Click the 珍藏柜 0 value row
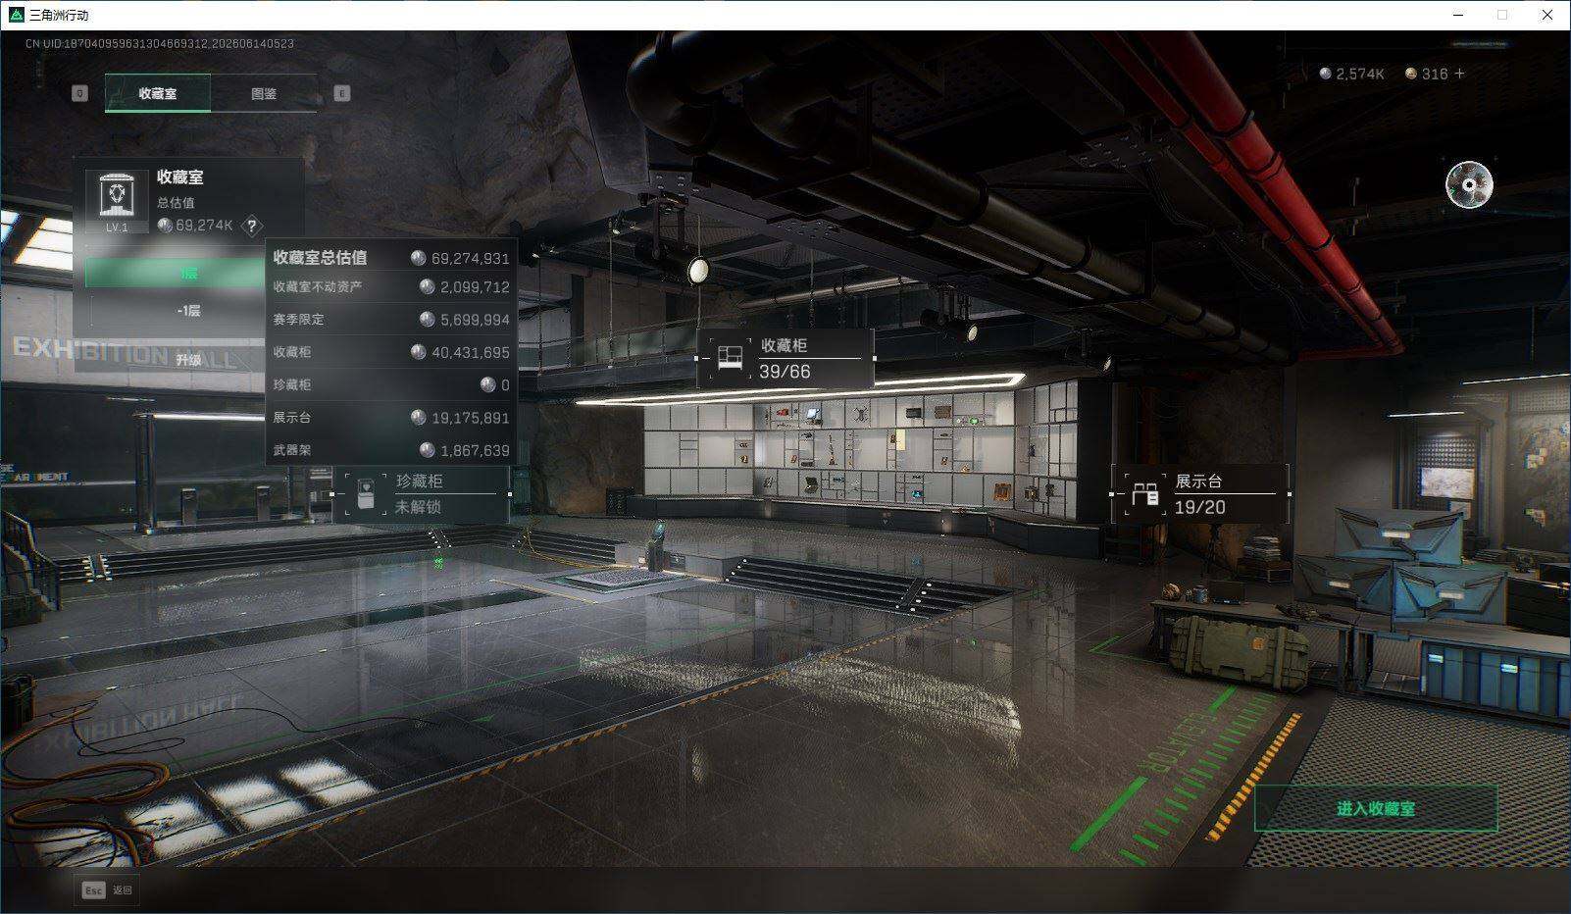Screen dimensions: 1571x914 (390, 384)
